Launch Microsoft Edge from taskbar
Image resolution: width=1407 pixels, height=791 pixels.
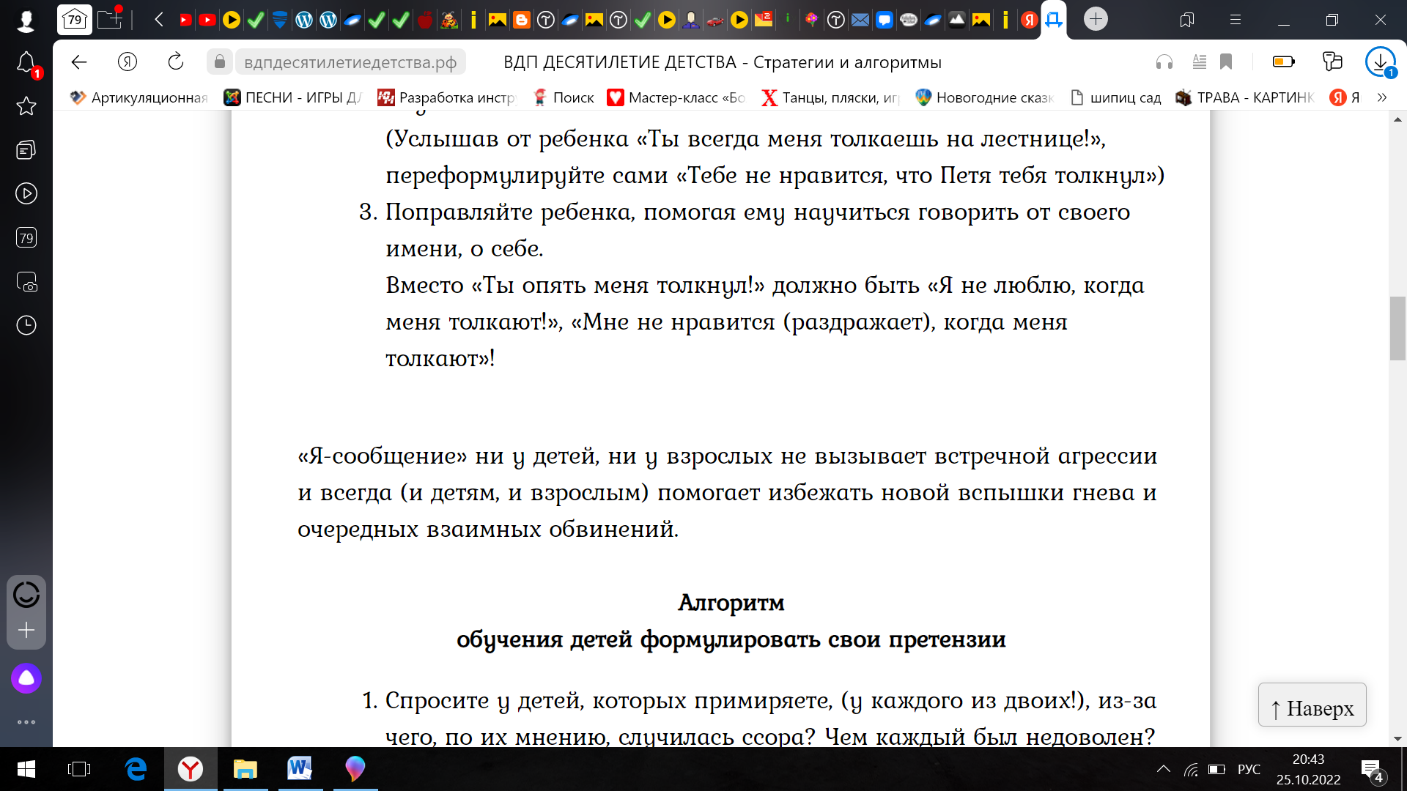point(136,769)
